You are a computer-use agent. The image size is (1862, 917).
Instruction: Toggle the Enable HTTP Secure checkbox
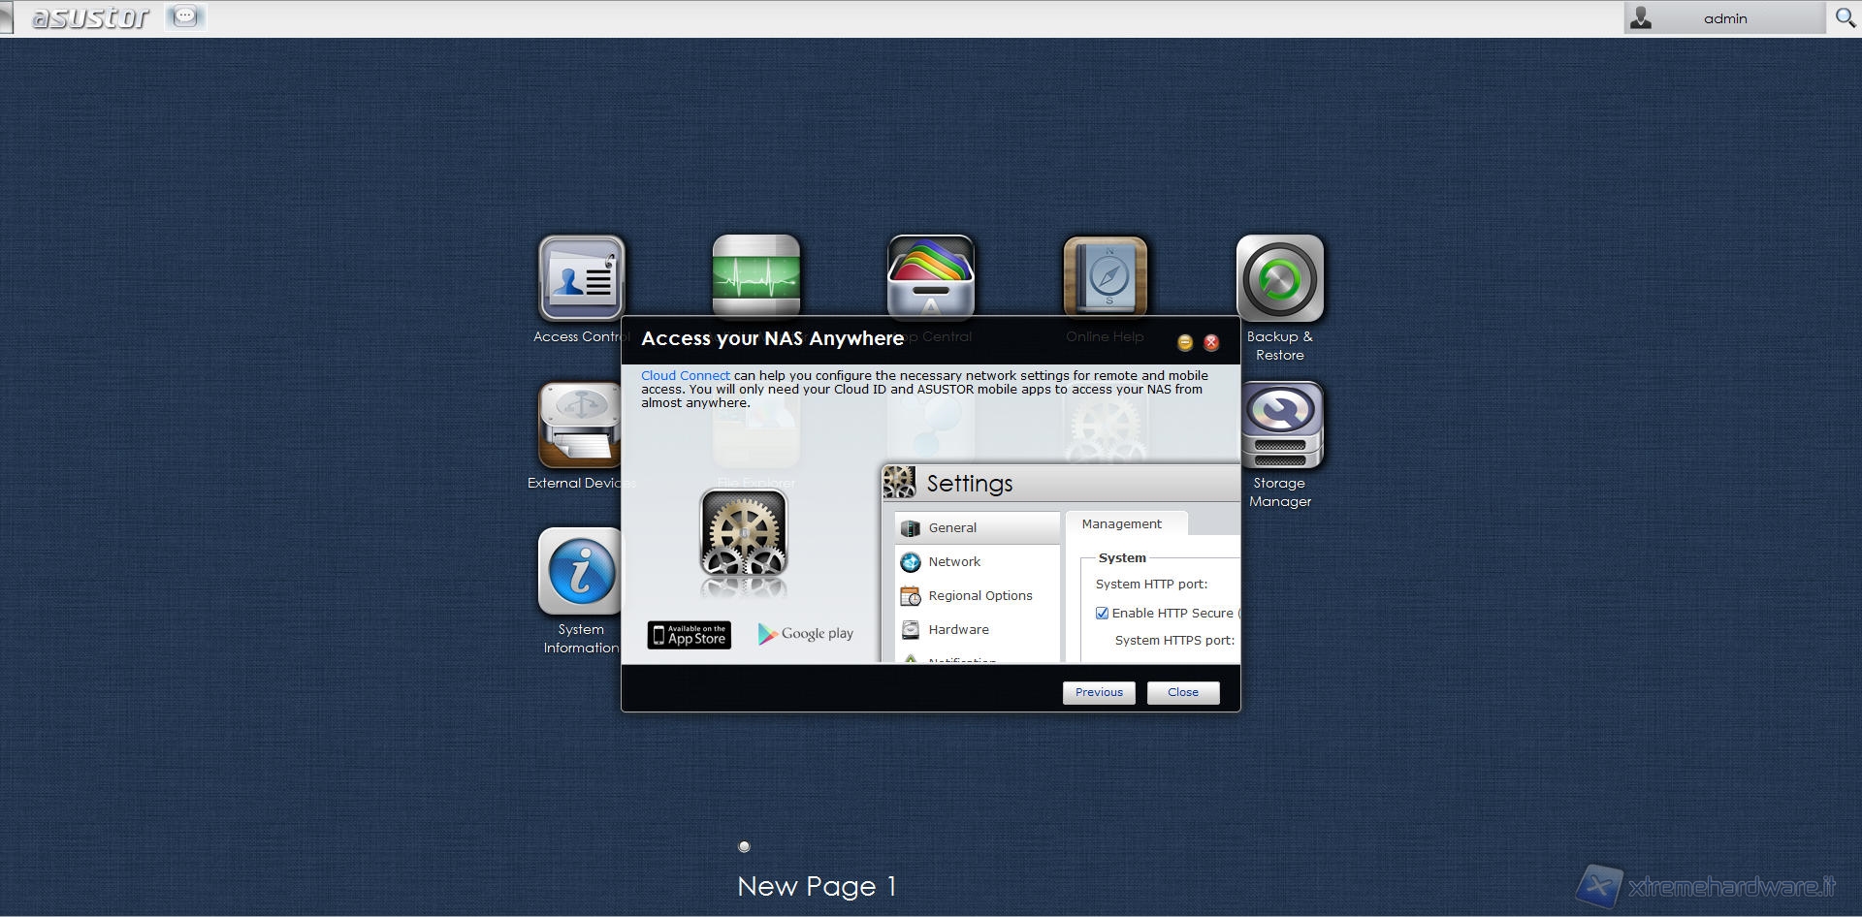(x=1102, y=613)
